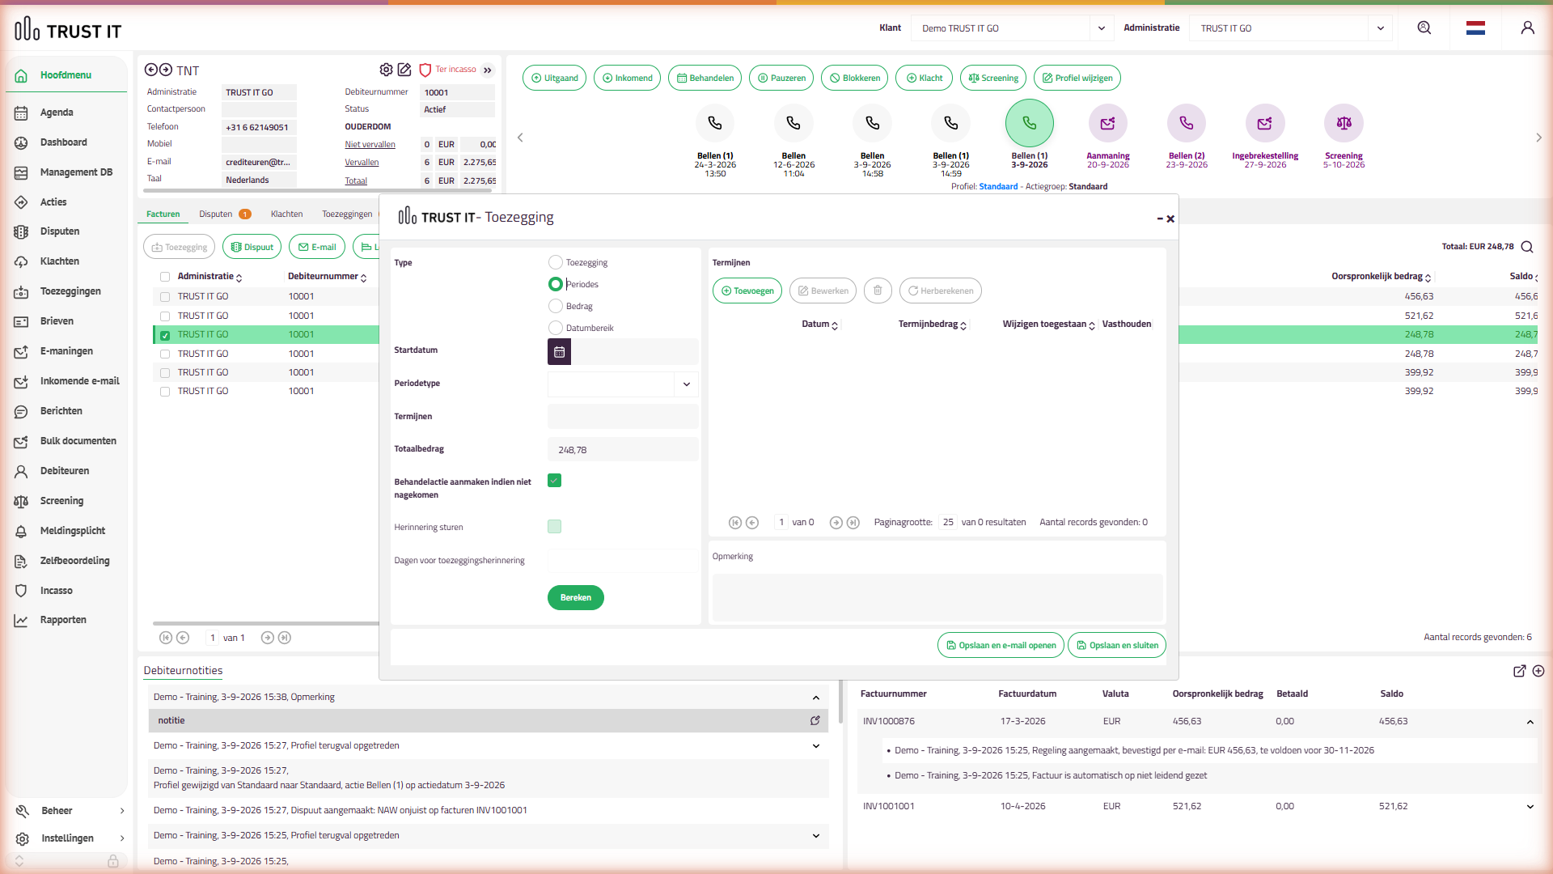Uncheck the highlighted selected invoice row checkbox
The width and height of the screenshot is (1553, 874).
pos(165,335)
